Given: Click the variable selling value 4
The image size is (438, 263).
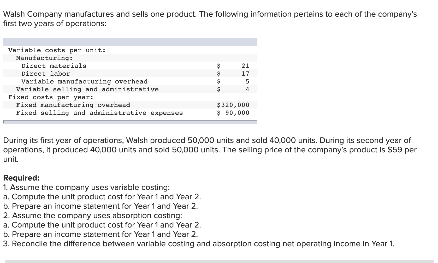Looking at the screenshot, I should [247, 89].
